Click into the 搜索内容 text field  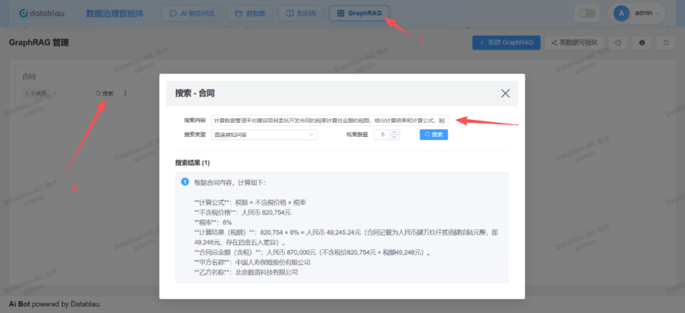tap(329, 120)
